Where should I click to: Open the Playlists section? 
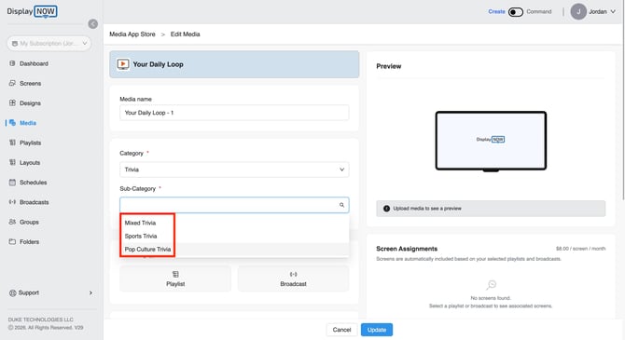pyautogui.click(x=30, y=143)
